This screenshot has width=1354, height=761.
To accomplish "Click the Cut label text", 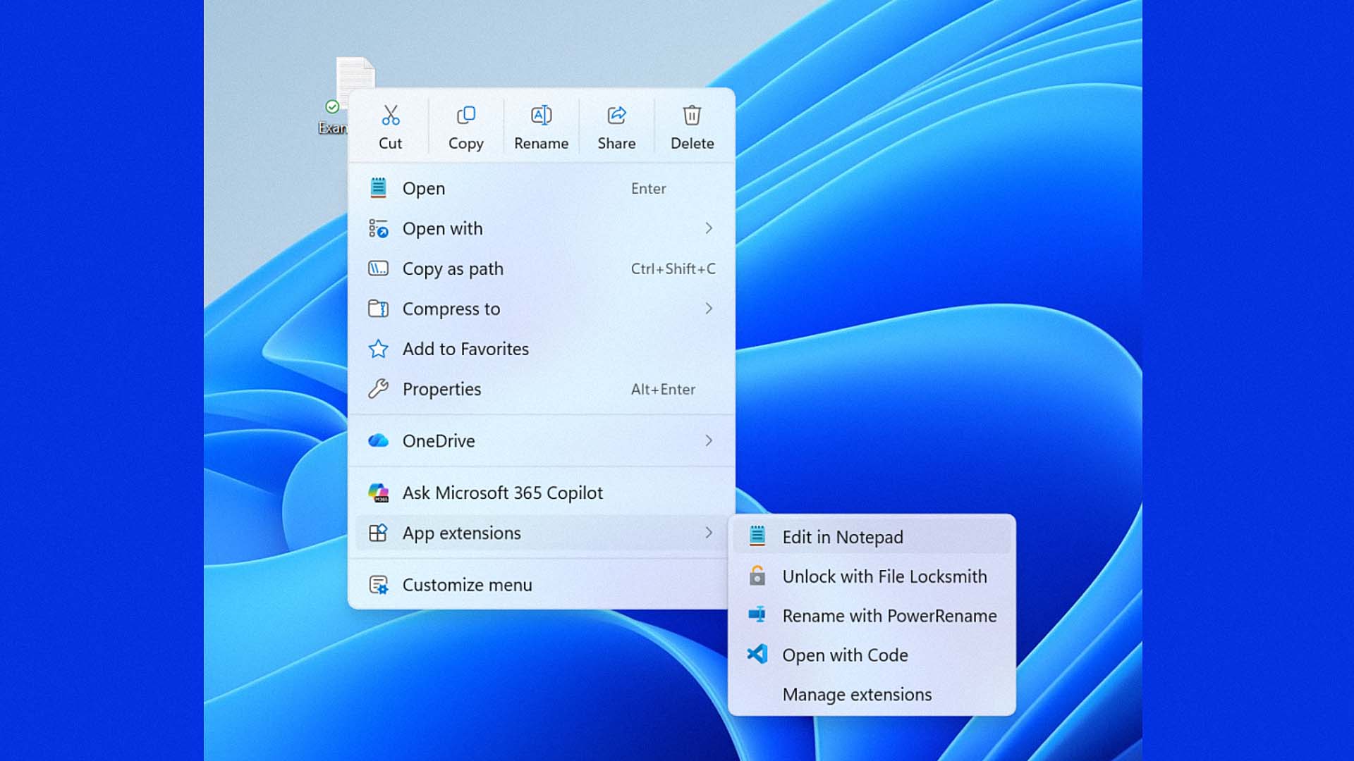I will tap(391, 143).
